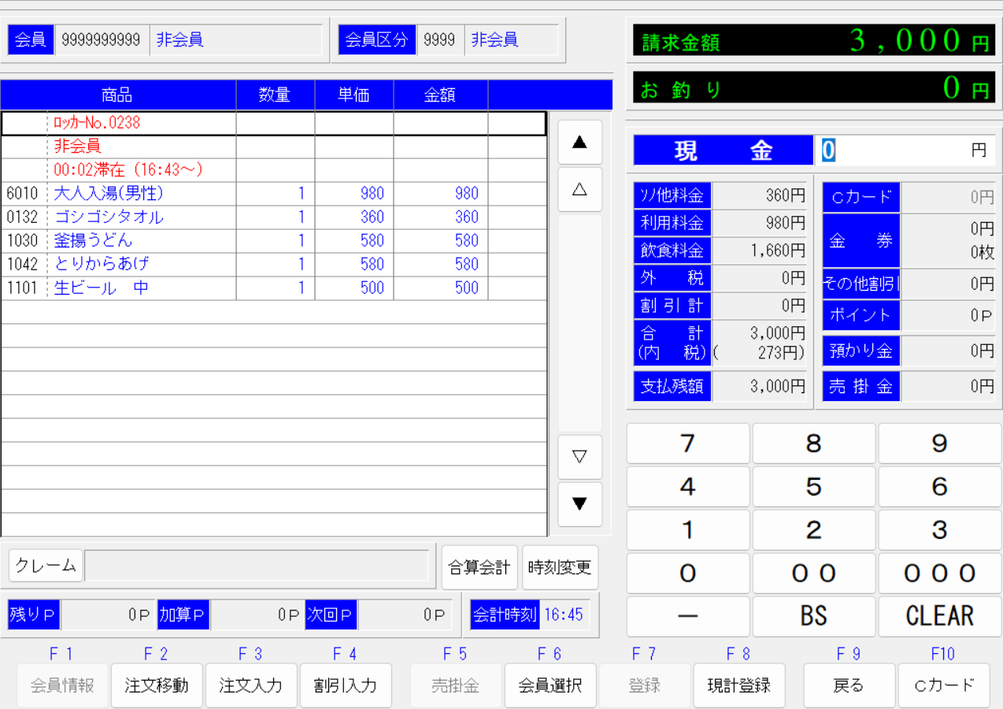Jump to top with solid up arrow
This screenshot has height=709, width=1003.
(x=579, y=143)
